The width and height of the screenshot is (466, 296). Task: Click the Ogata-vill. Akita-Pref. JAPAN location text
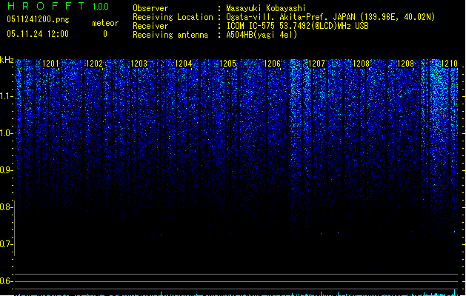coord(330,17)
